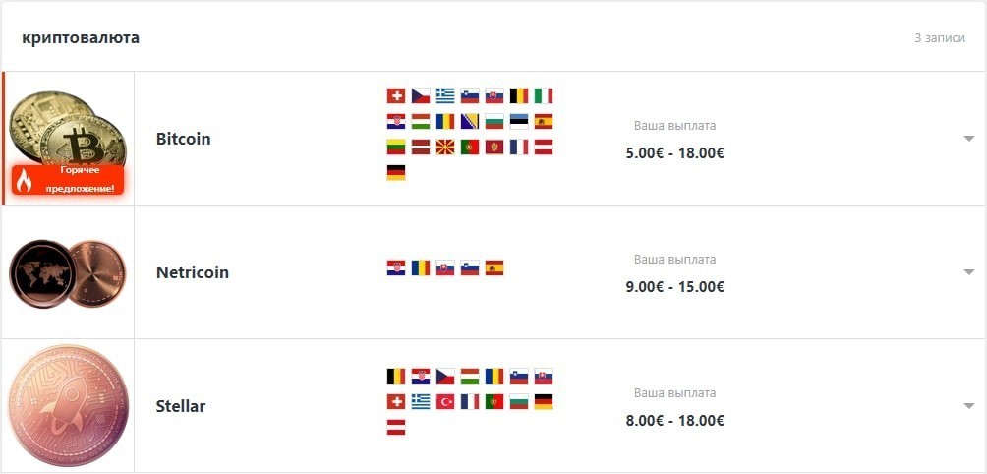Image resolution: width=987 pixels, height=474 pixels.
Task: Click the Italy flag icon
Action: (x=544, y=95)
